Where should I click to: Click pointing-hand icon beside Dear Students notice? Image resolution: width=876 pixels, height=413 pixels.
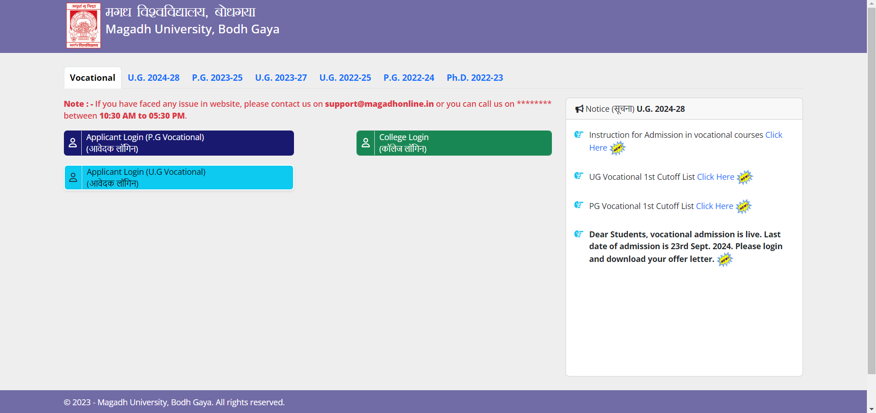(x=579, y=234)
